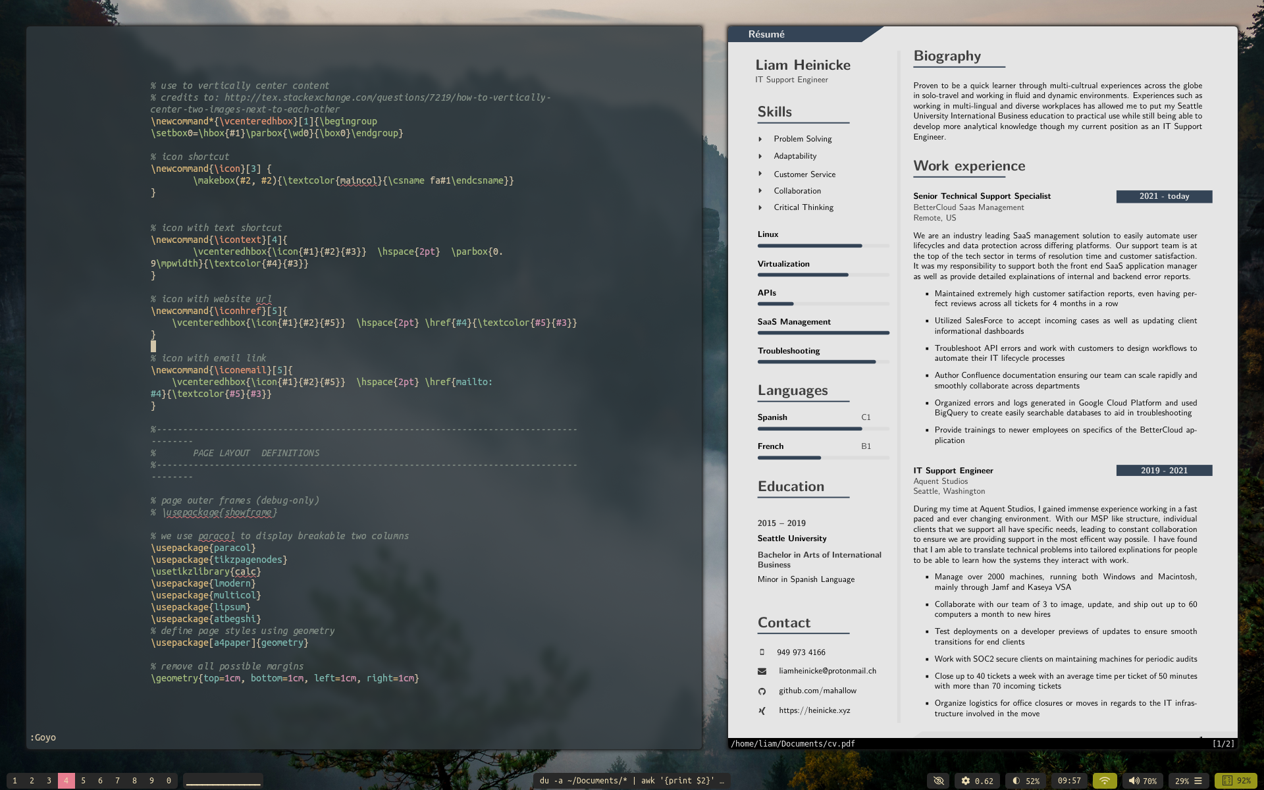Click the battery 92% status module

pyautogui.click(x=1236, y=781)
